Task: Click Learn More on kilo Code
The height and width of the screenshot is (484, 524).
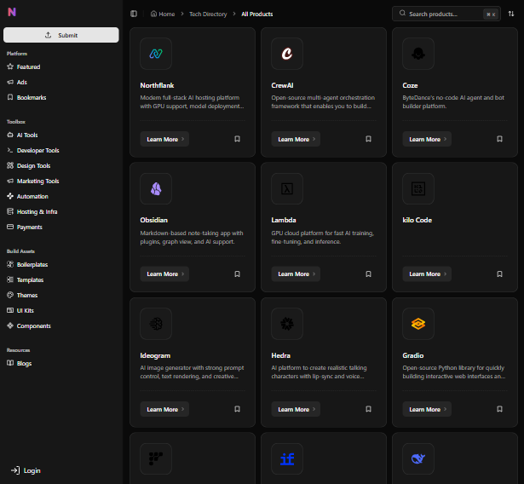Action: pos(427,274)
